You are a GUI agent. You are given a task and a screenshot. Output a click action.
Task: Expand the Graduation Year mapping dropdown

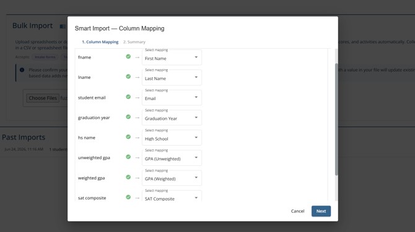click(172, 118)
